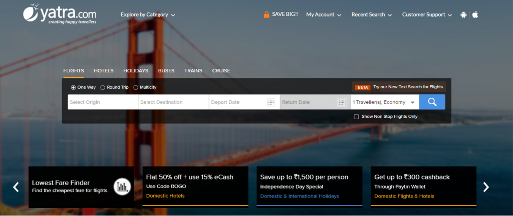Switch to the HOTELS tab

104,71
